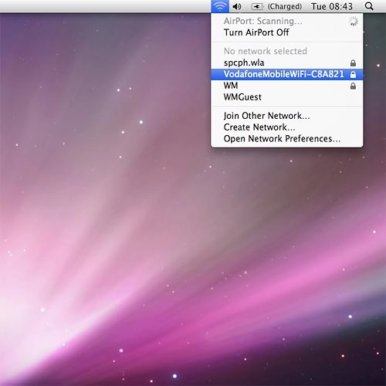The image size is (386, 386).
Task: Click the AirPort: Scanning... status text
Action: pos(263,21)
